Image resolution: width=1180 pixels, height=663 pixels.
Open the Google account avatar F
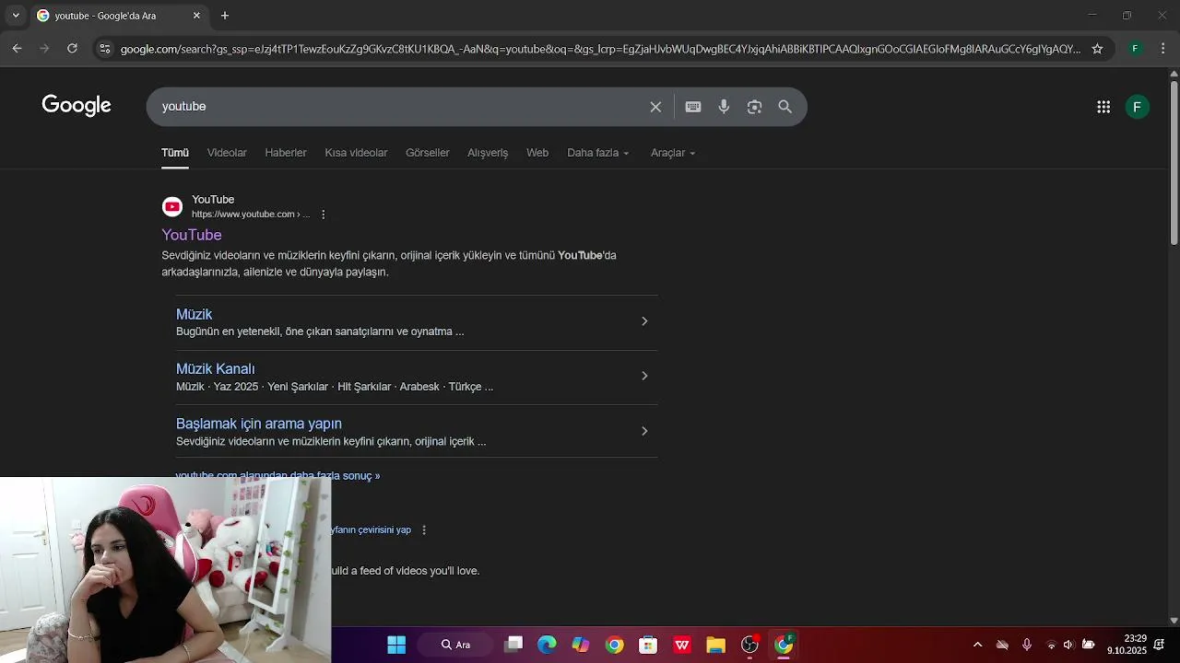[x=1137, y=107]
